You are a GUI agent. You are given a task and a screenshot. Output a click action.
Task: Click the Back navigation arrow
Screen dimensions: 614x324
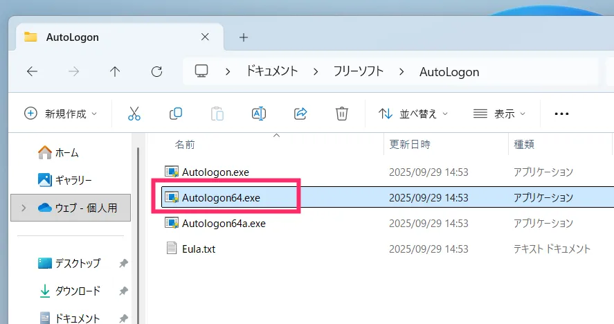point(32,71)
